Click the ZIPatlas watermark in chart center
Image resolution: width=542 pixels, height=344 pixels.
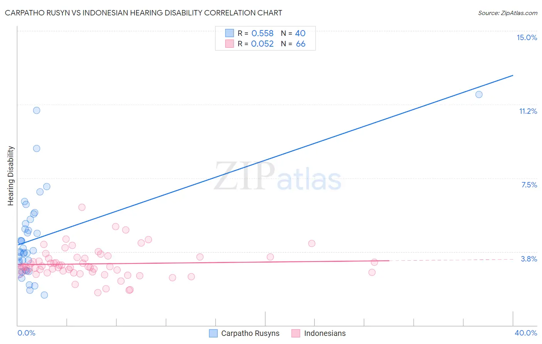(x=278, y=176)
